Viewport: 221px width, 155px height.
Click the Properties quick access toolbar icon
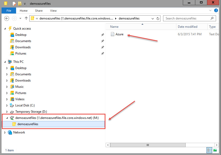click(14, 4)
